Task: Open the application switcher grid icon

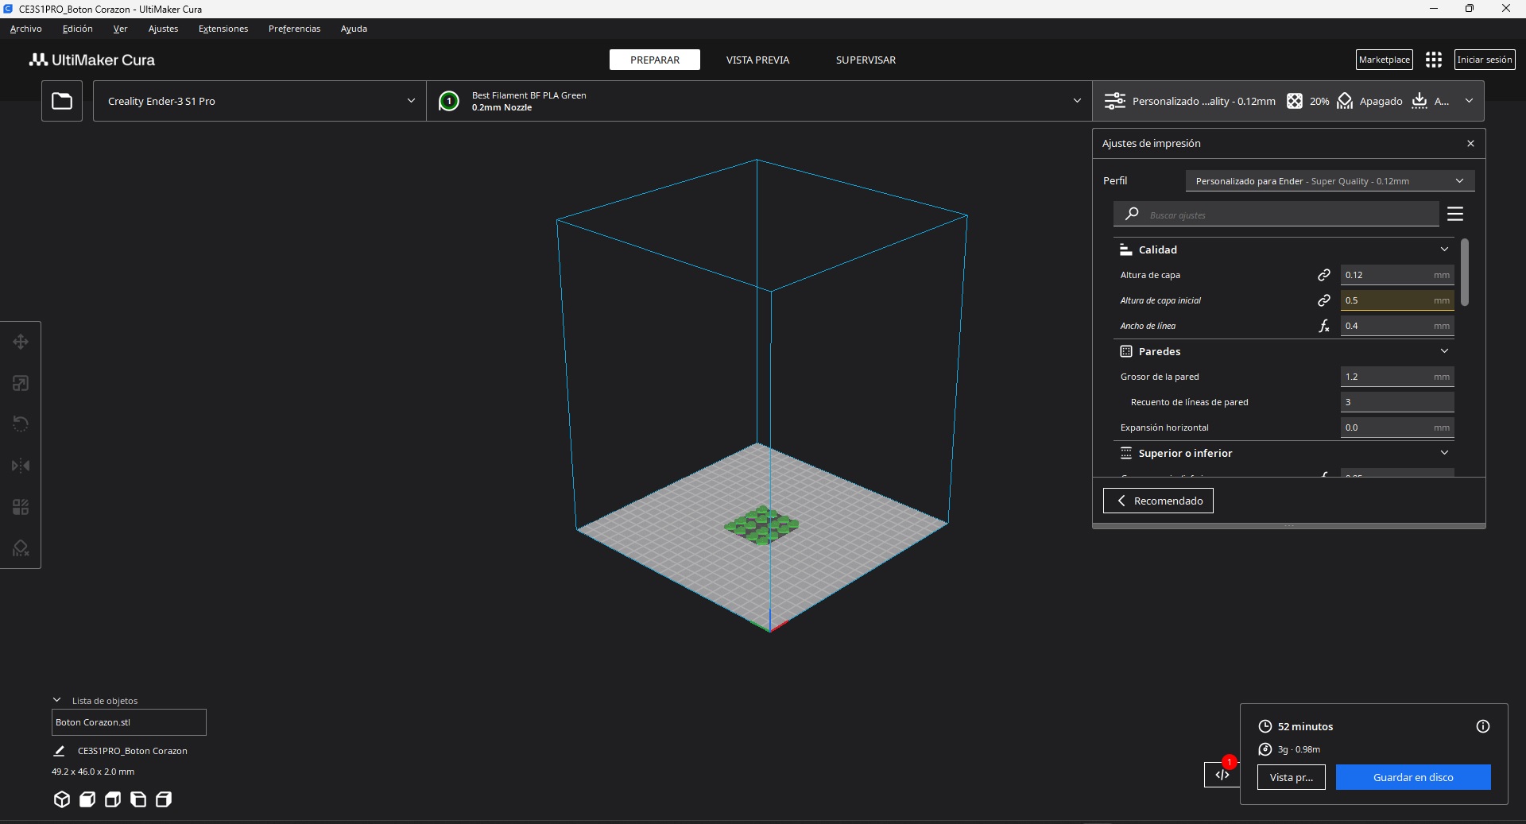Action: coord(1434,60)
